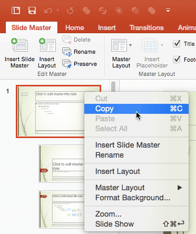Click the sidebar panel icon in title bar
The image size is (196, 234).
(x=16, y=11)
